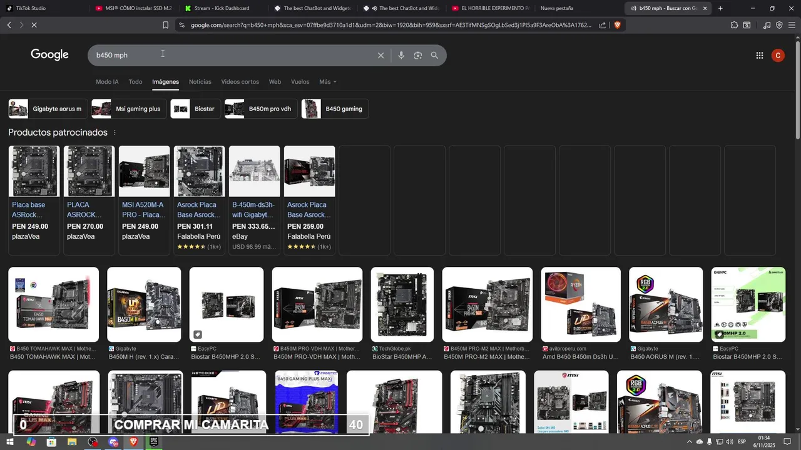This screenshot has height=450, width=801.
Task: Open TechGlobe.pk BioStar B450MHP image result
Action: (402, 304)
